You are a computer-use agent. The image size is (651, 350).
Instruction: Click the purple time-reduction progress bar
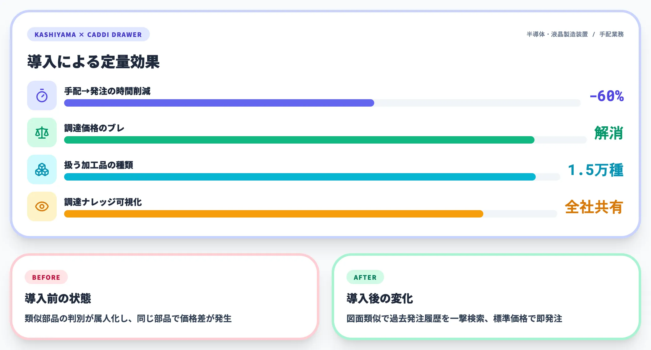click(219, 103)
